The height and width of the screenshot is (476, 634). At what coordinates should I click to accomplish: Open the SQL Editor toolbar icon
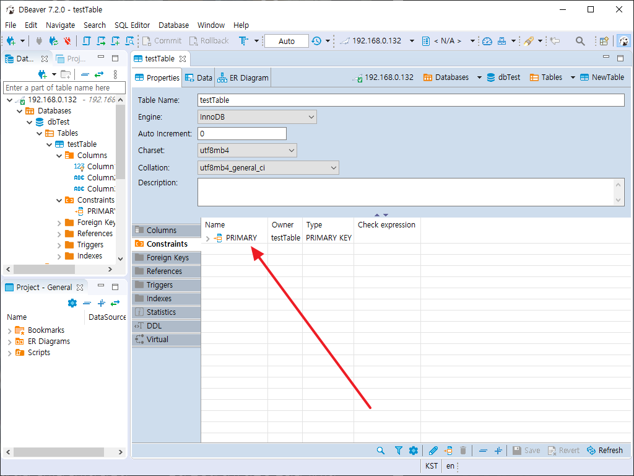coord(87,41)
